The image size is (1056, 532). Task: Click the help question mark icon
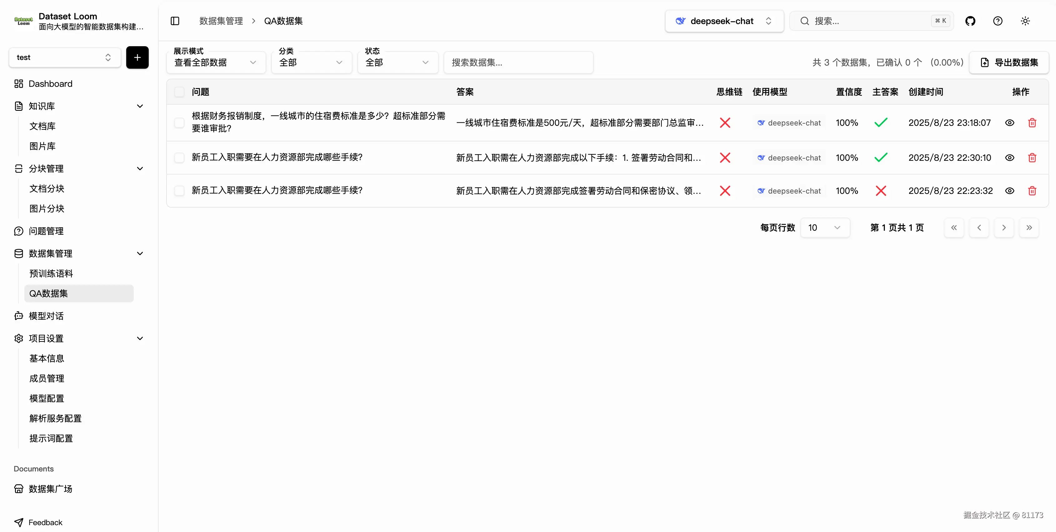click(998, 21)
